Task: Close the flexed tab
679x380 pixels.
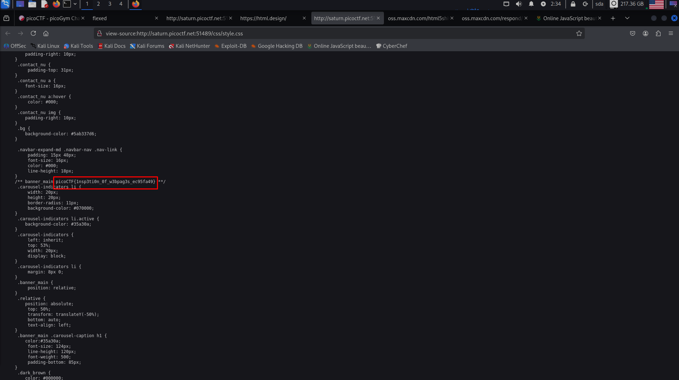Action: pos(157,18)
